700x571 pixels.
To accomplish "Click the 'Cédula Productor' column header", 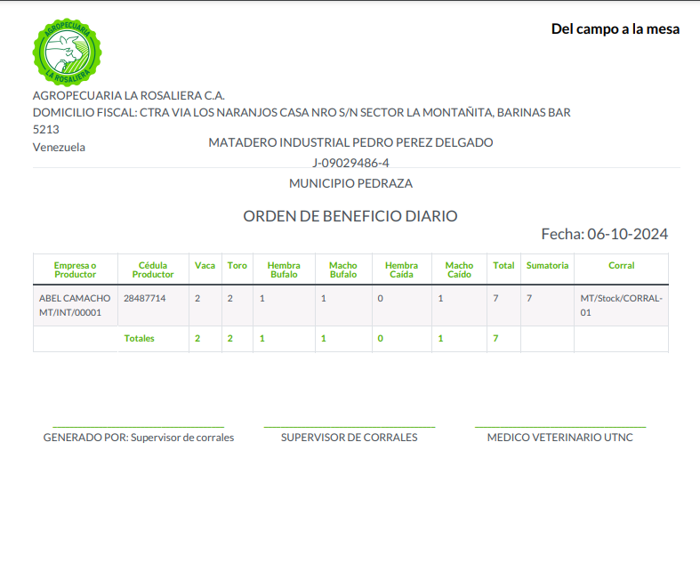I will [153, 269].
